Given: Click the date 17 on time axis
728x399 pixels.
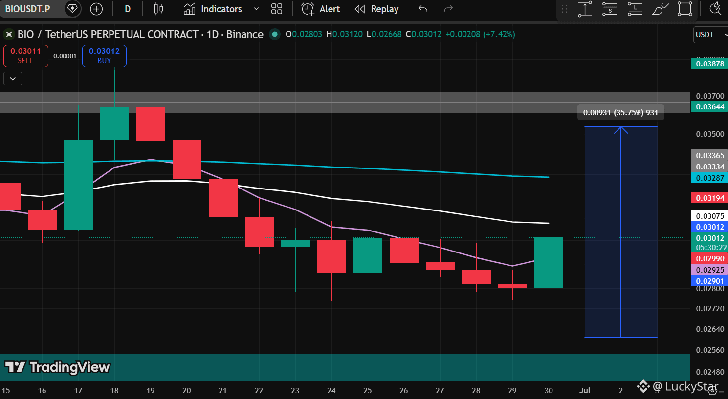Looking at the screenshot, I should [78, 391].
